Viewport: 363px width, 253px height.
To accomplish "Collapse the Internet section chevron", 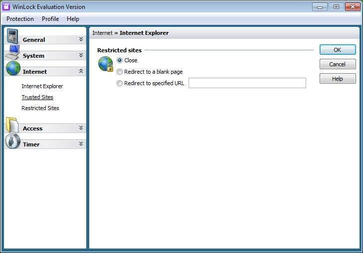I will point(81,71).
